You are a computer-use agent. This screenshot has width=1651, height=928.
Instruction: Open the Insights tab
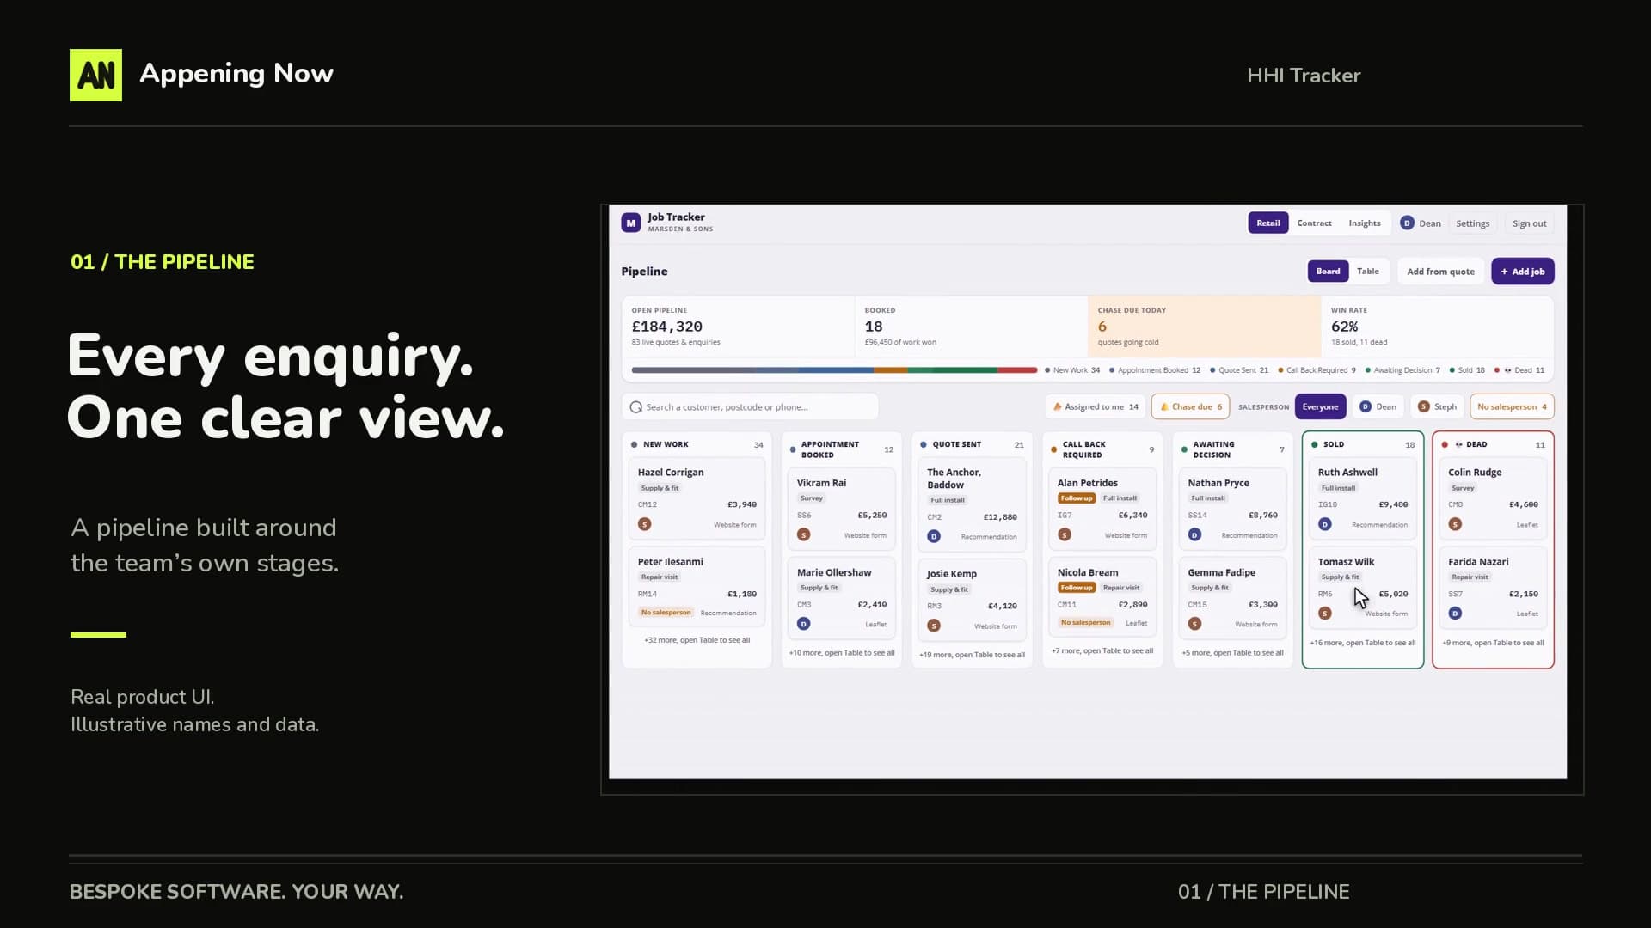[x=1365, y=223]
